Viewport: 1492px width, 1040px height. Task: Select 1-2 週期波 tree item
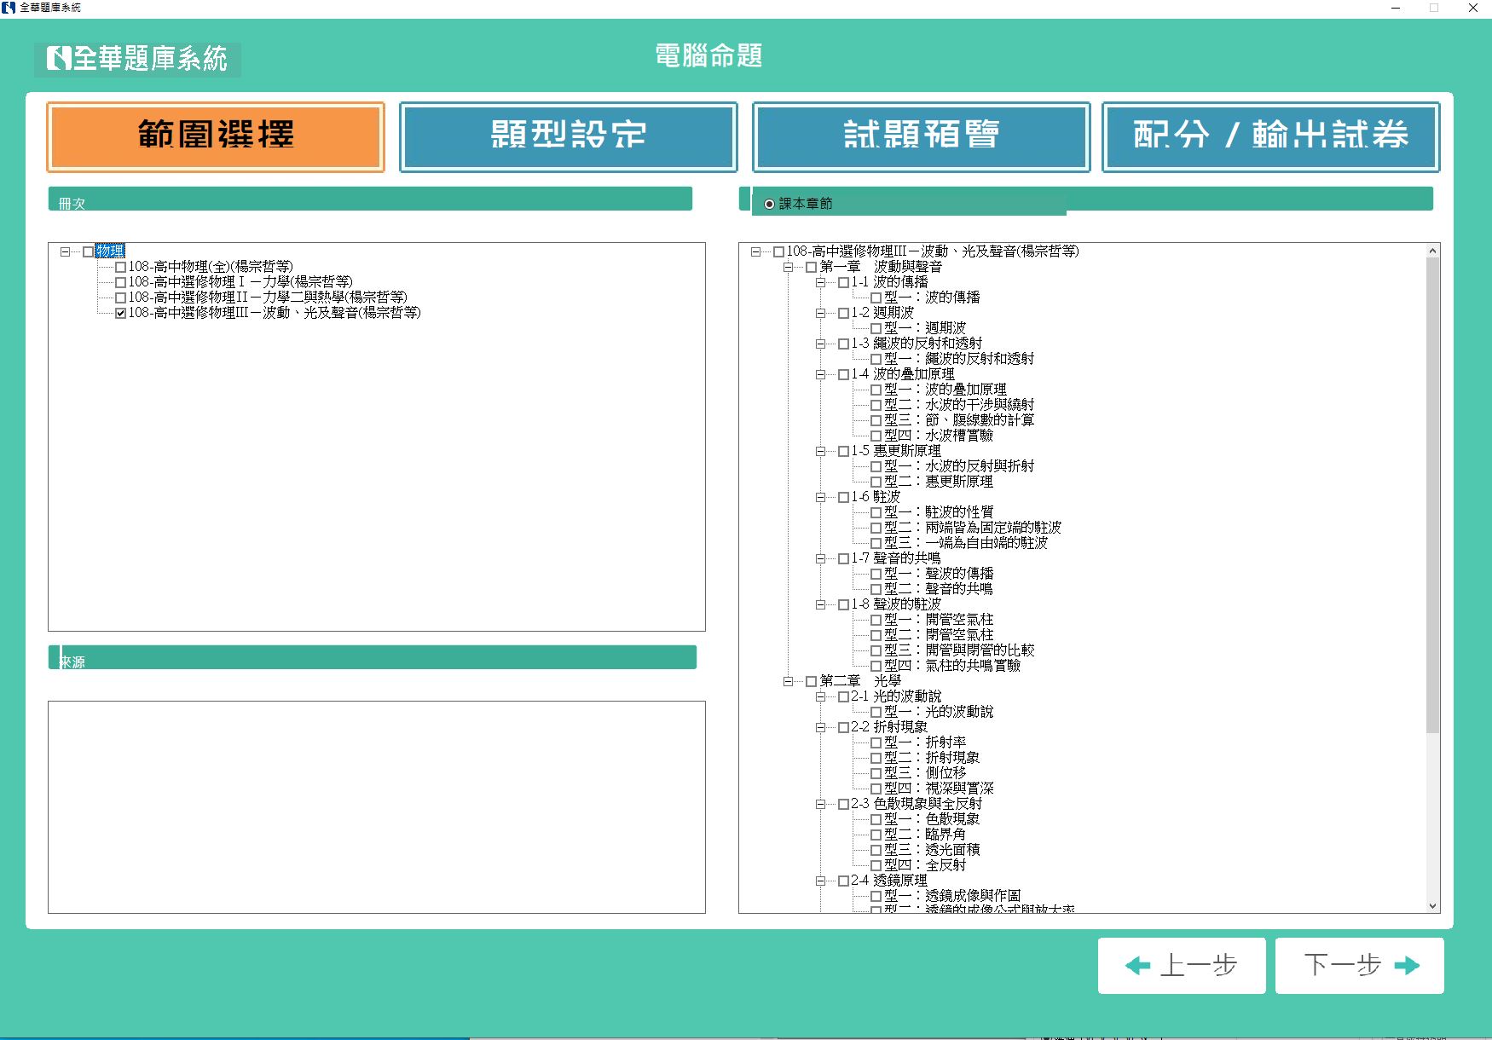[882, 313]
